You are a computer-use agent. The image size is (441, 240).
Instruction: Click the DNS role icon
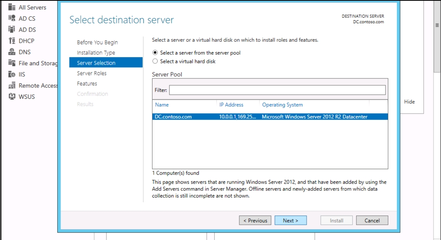[x=12, y=52]
